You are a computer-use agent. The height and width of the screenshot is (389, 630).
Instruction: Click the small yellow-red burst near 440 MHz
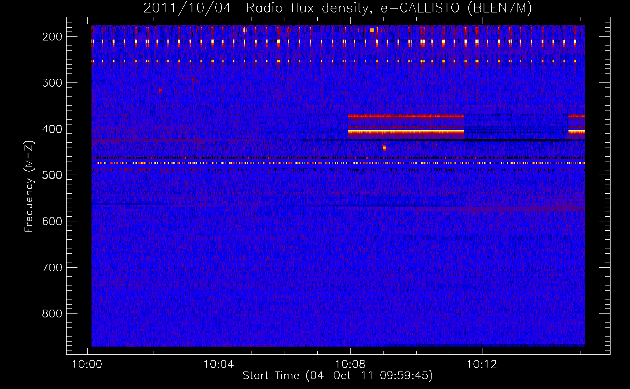(x=384, y=148)
